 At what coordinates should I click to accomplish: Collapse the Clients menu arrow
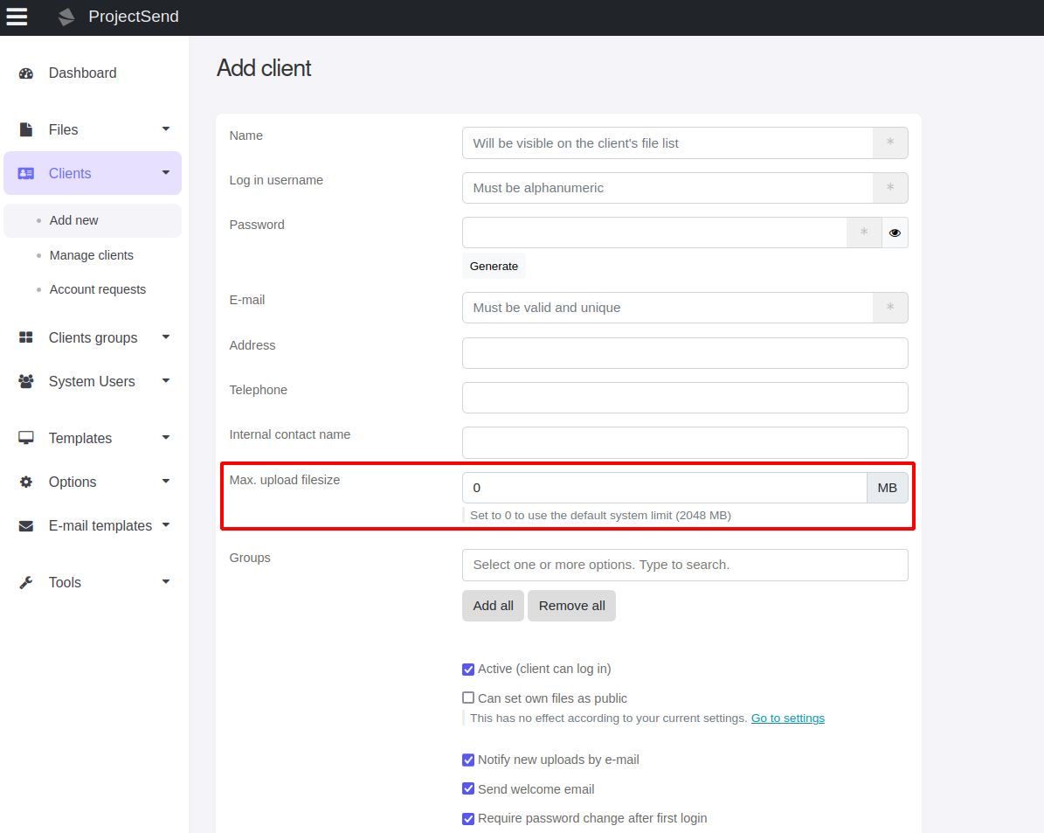(166, 172)
